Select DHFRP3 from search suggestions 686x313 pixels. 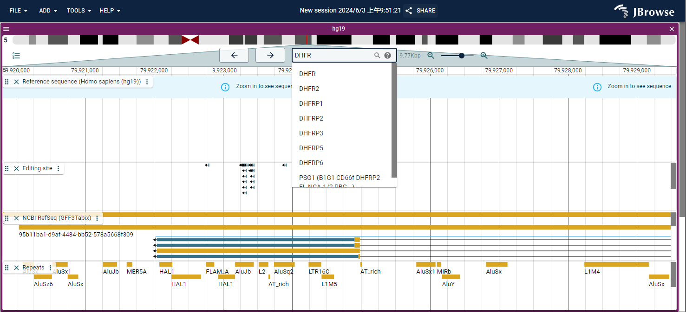click(342, 133)
